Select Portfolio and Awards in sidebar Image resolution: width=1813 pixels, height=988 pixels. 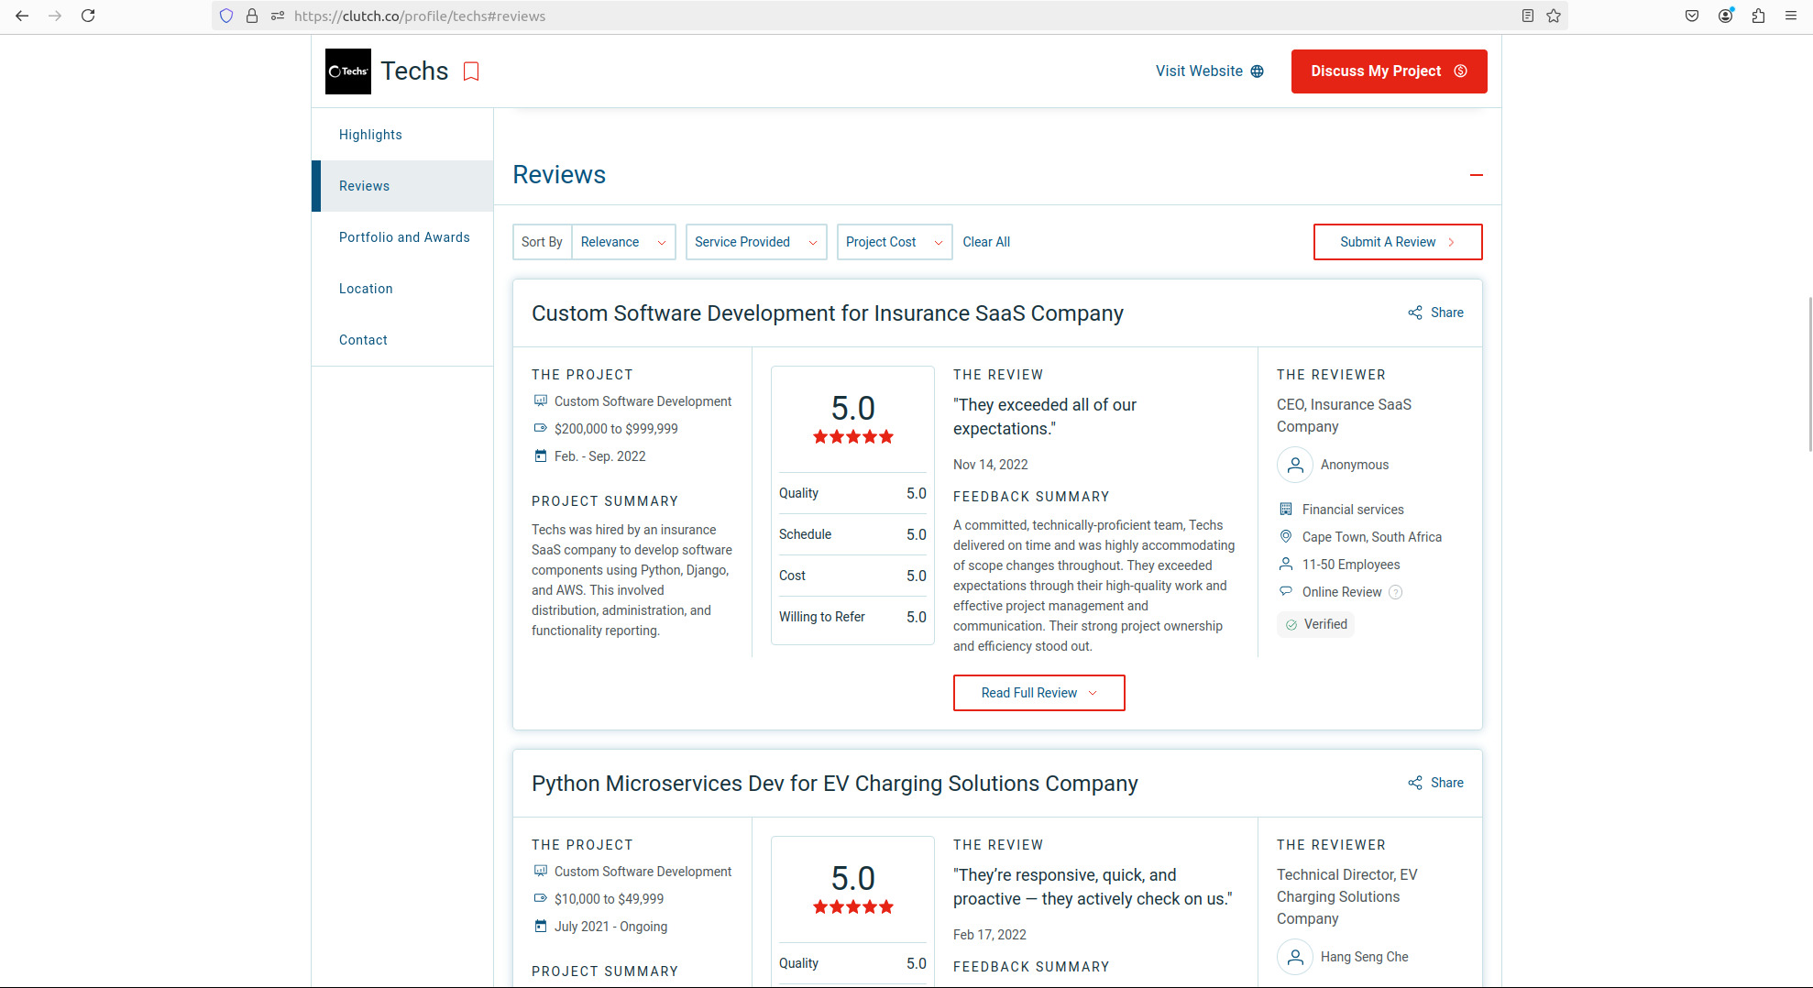(x=404, y=237)
